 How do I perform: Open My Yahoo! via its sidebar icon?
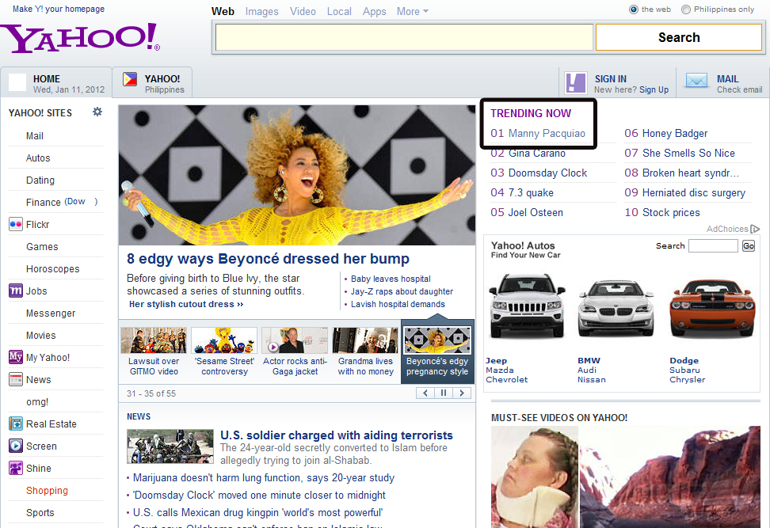tap(15, 357)
